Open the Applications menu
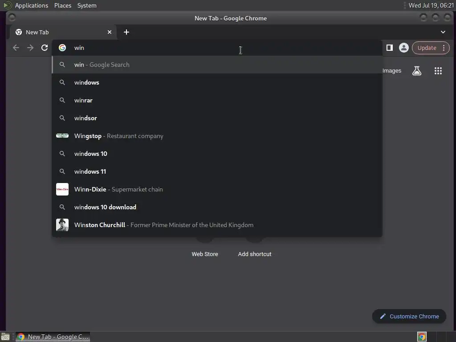 [32, 5]
